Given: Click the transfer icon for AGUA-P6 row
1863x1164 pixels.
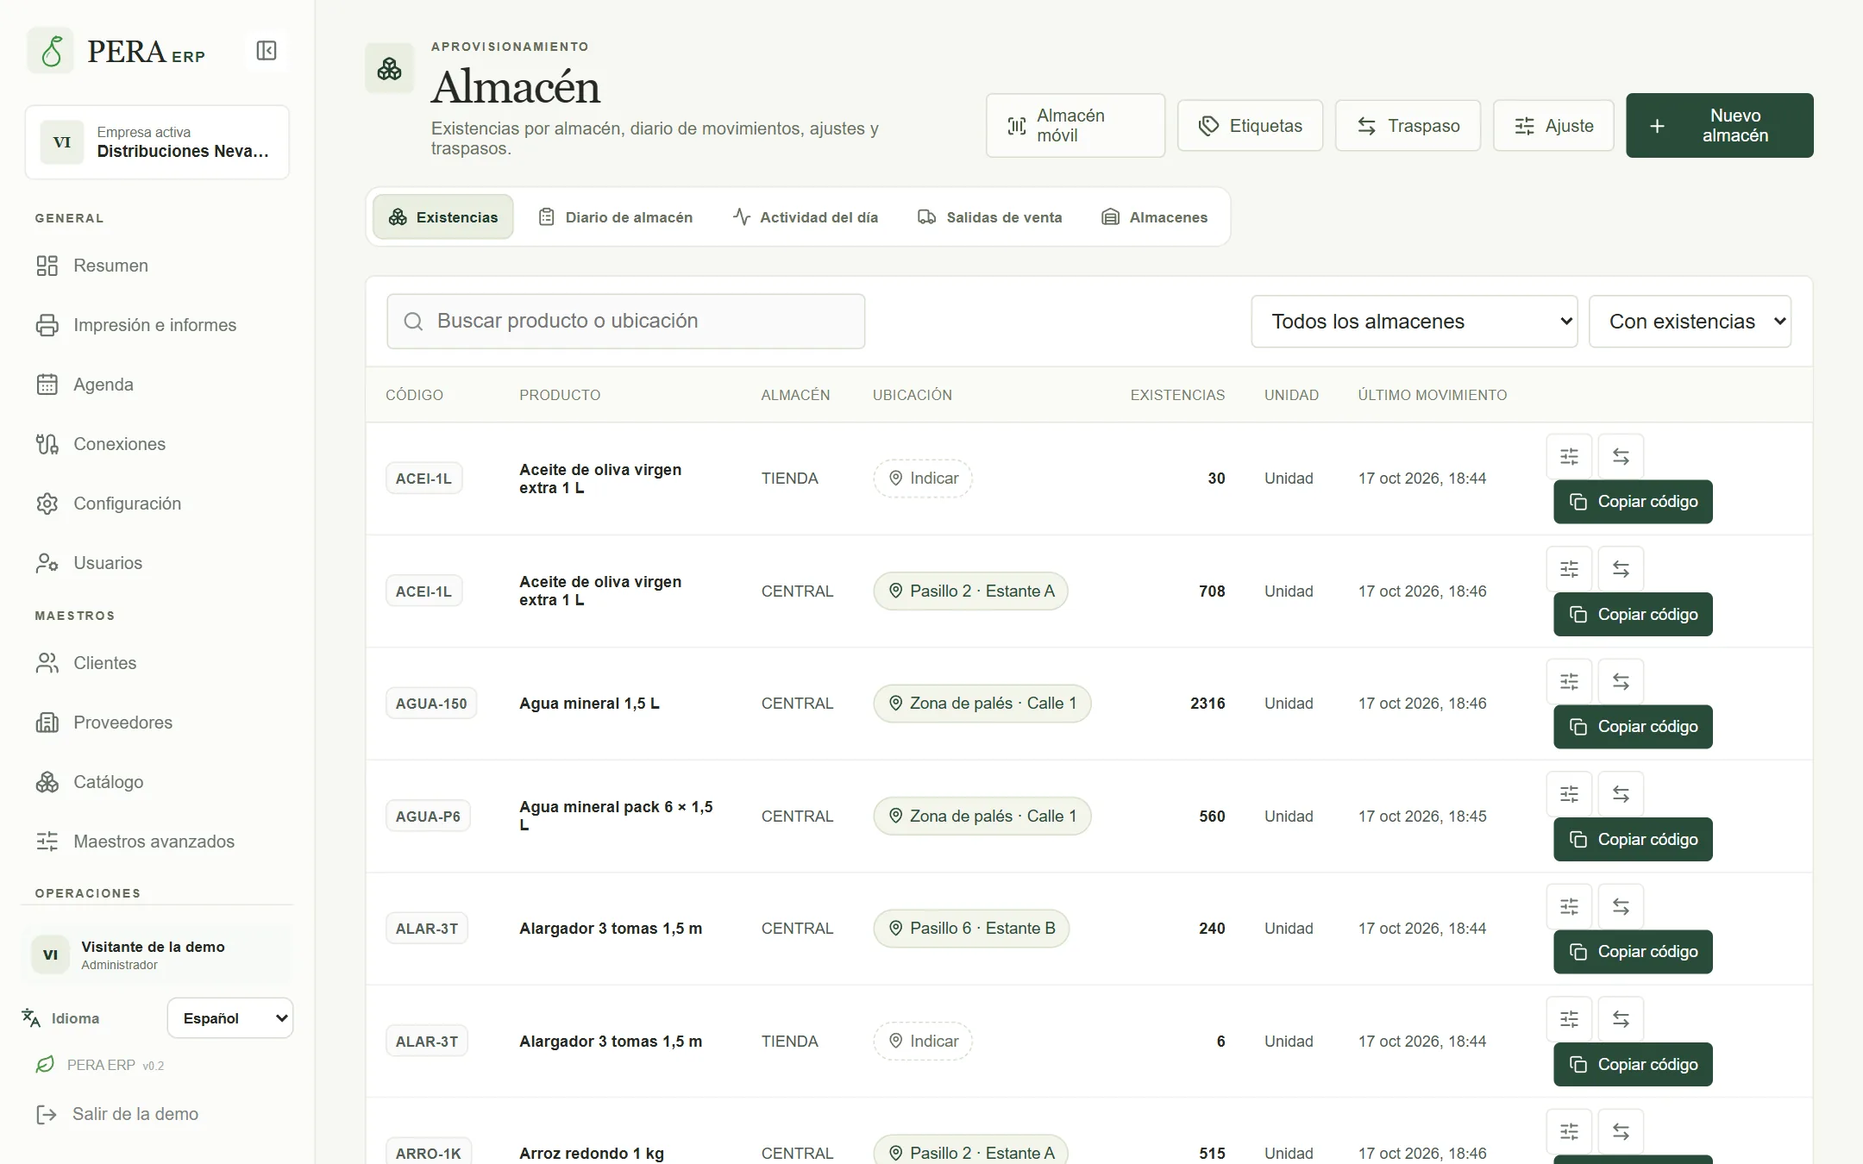Looking at the screenshot, I should 1621,794.
